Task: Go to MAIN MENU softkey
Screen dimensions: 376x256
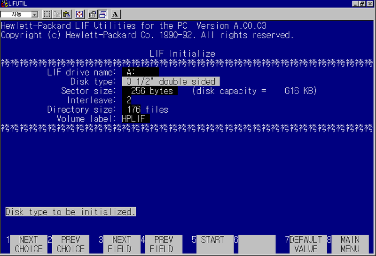Action: (350, 244)
